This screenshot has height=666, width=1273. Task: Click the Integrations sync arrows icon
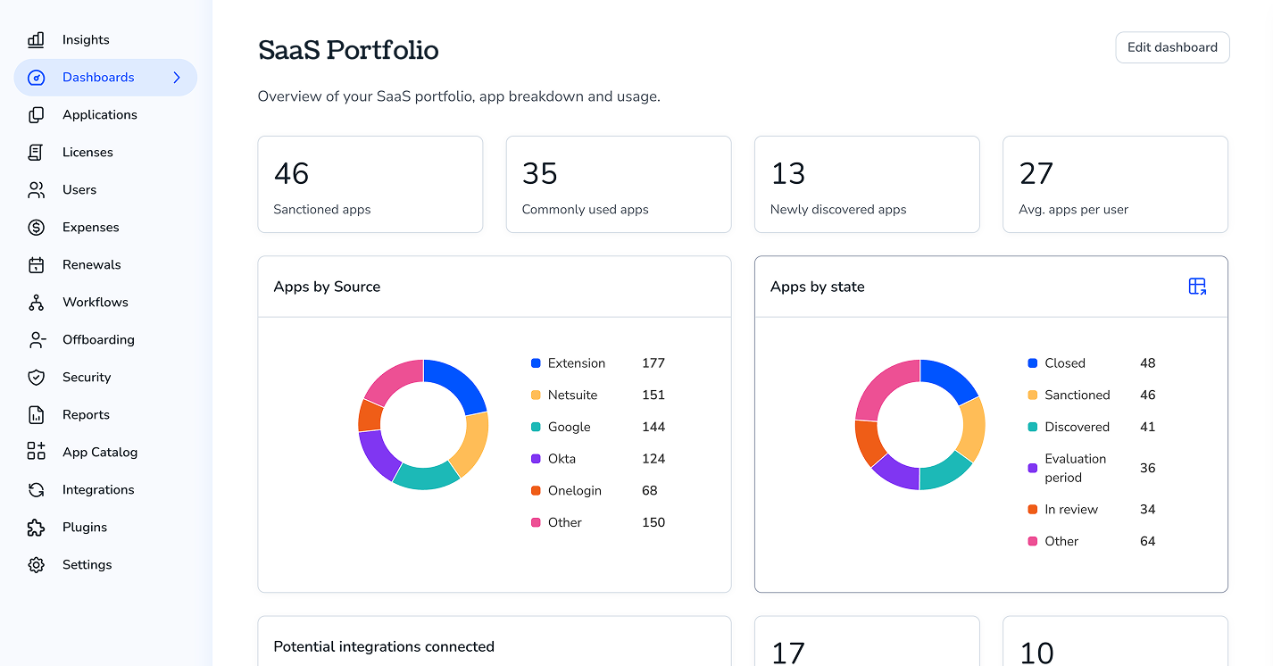36,490
